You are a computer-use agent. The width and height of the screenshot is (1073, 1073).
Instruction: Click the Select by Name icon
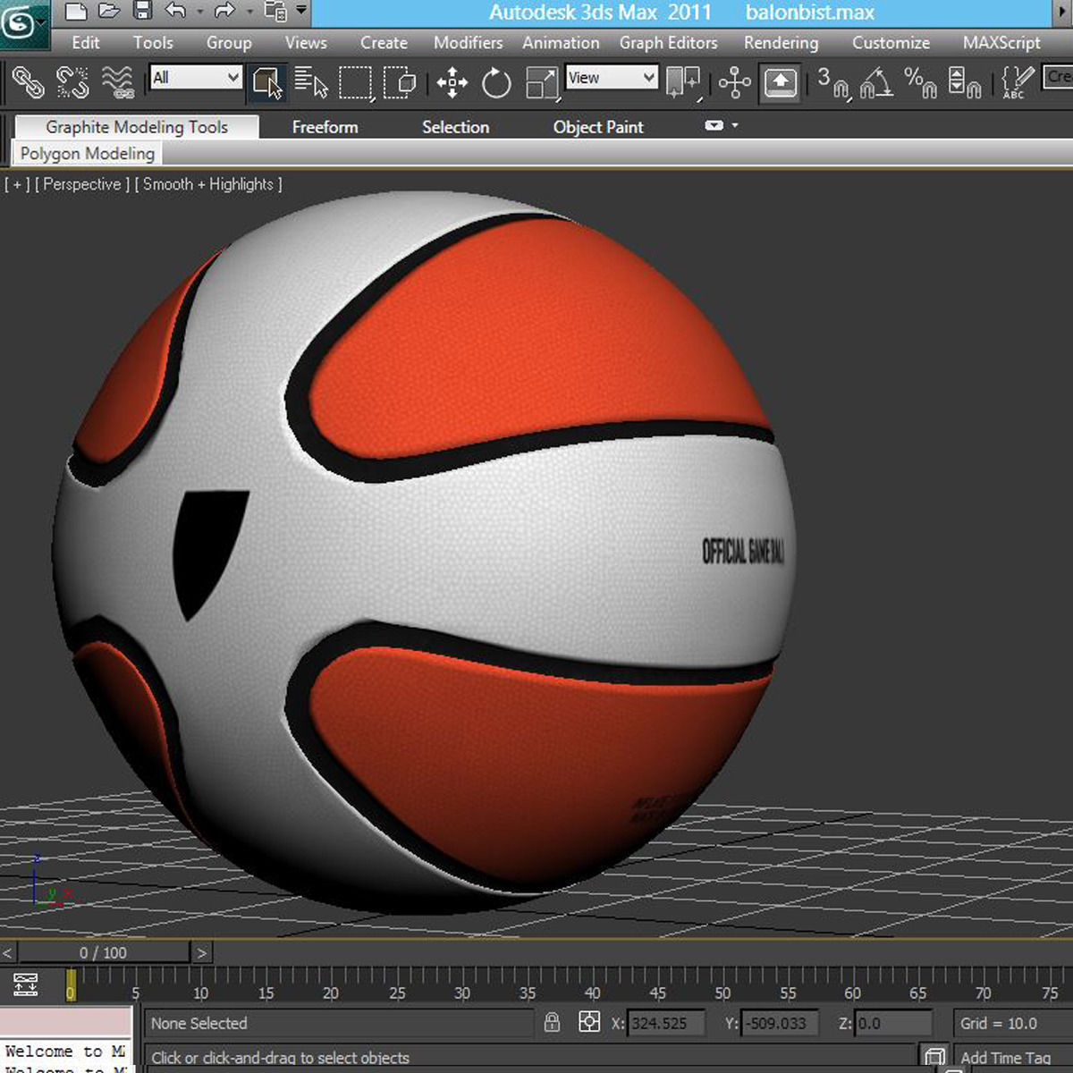click(311, 83)
